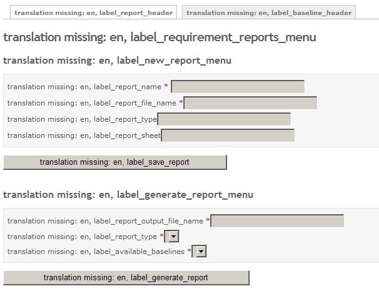This screenshot has height=294, width=379.
Task: Open the label_report_type dropdown in generate section
Action: [171, 237]
